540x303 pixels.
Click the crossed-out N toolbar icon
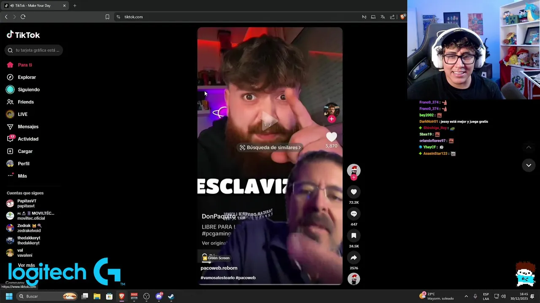364,17
